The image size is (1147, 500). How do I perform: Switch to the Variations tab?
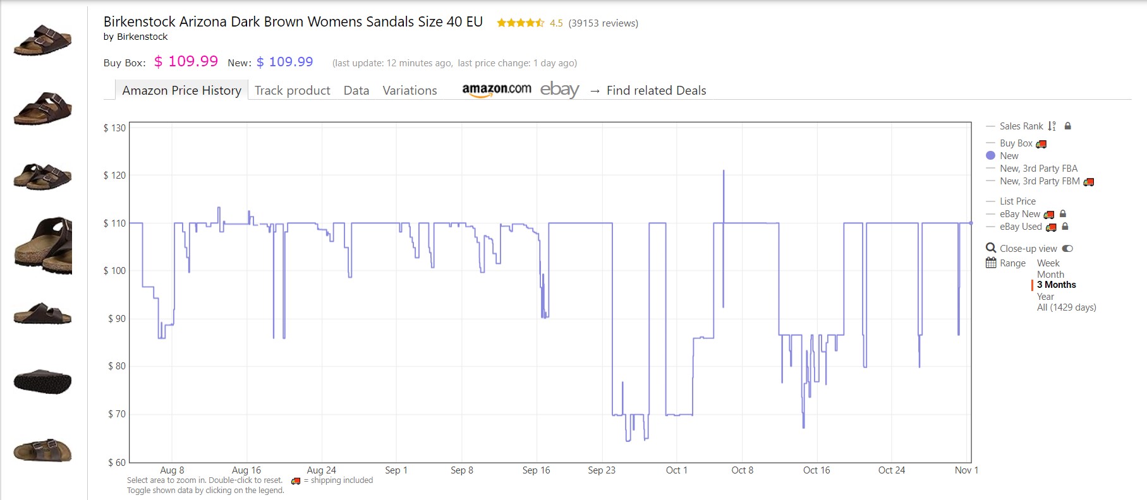410,90
